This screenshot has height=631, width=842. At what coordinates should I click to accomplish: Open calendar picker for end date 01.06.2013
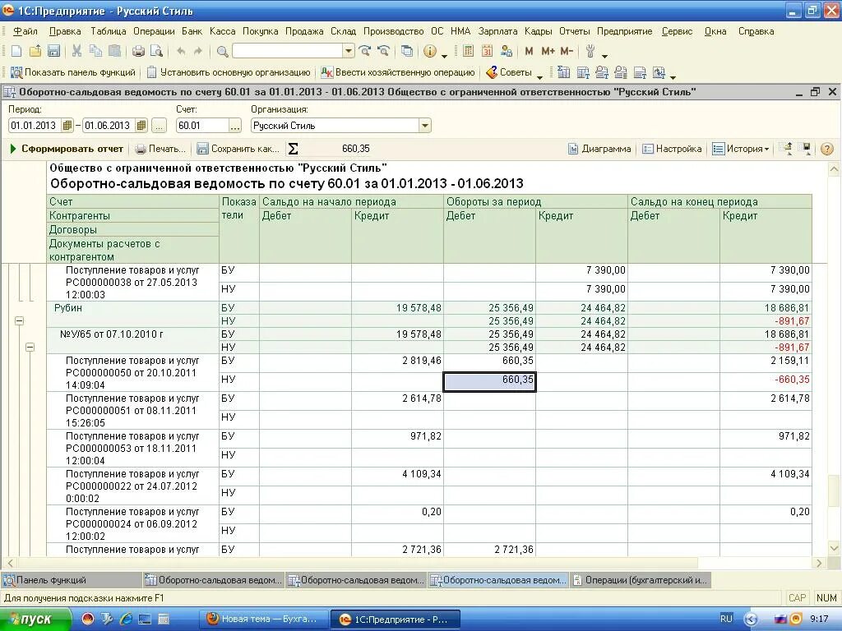coord(141,126)
